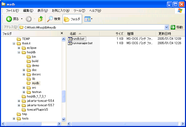Select the jakarta-tomcat-5.5.7 folder icon
The height and width of the screenshot is (127, 186).
click(24, 105)
